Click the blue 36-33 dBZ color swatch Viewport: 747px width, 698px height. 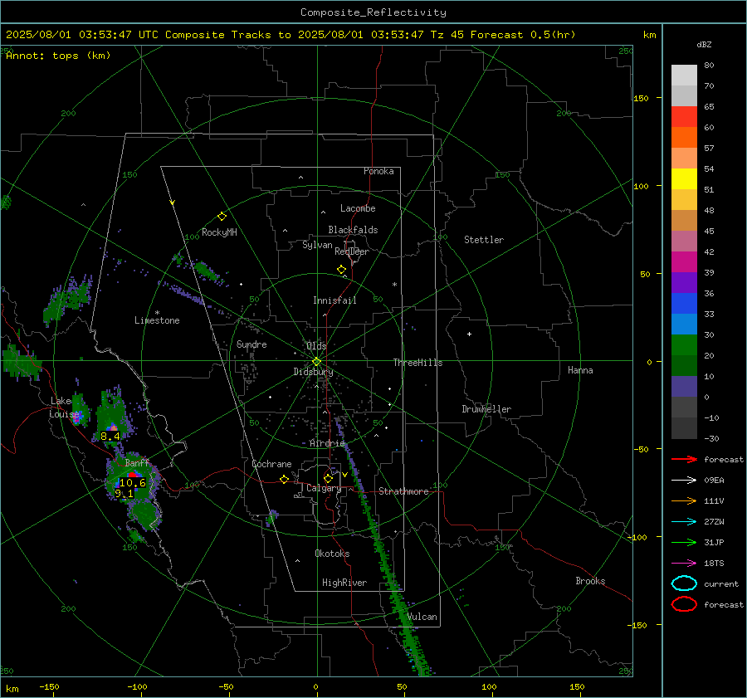tap(684, 304)
